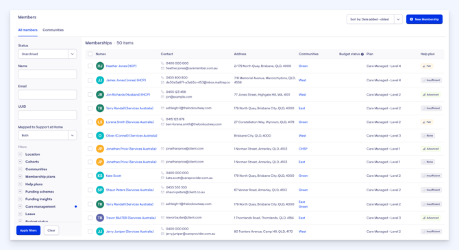Click James Jones JJ avatar

point(100,80)
